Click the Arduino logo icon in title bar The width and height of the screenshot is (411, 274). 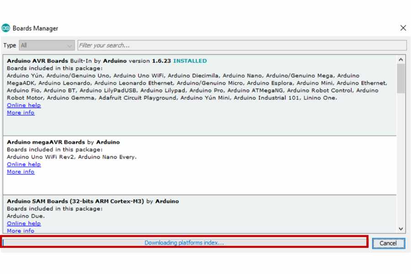(6, 28)
